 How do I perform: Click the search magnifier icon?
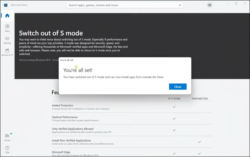click(x=180, y=5)
